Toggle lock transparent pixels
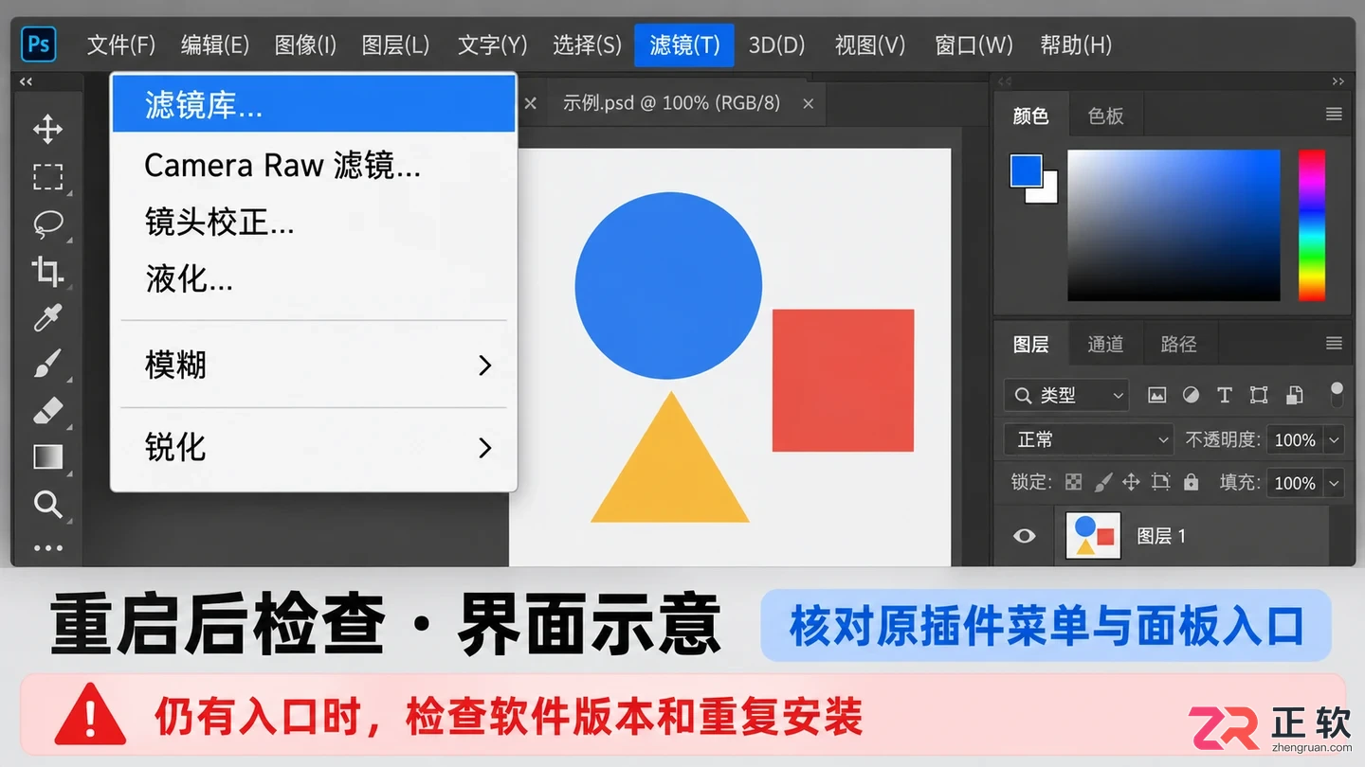Viewport: 1365px width, 767px height. click(1073, 482)
